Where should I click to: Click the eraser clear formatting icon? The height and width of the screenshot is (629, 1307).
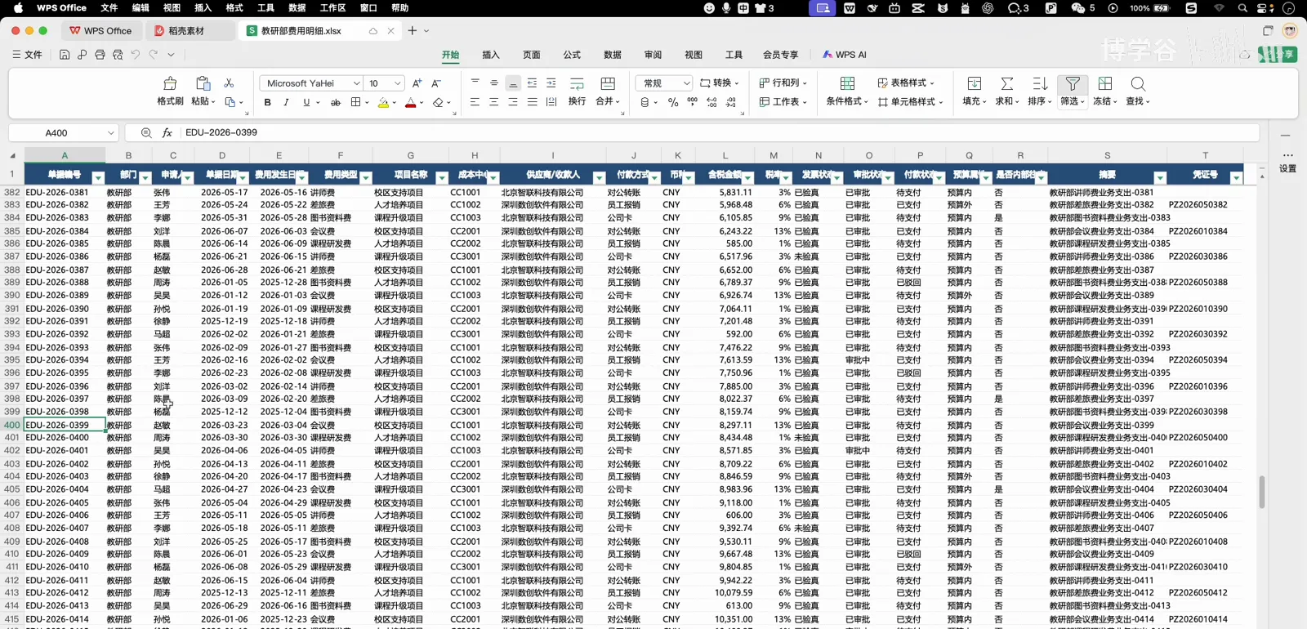click(439, 102)
